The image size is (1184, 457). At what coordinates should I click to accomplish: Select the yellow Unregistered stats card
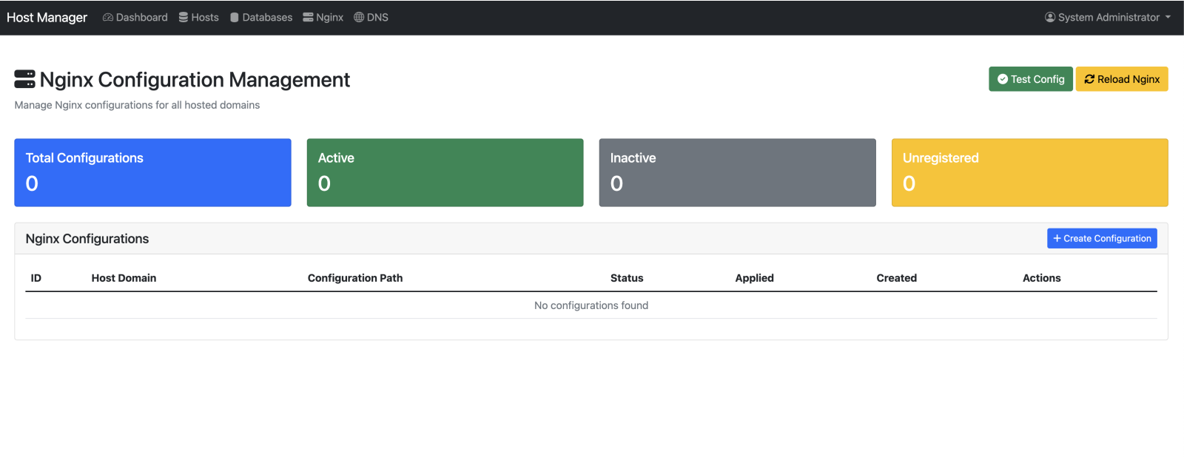pos(1029,172)
